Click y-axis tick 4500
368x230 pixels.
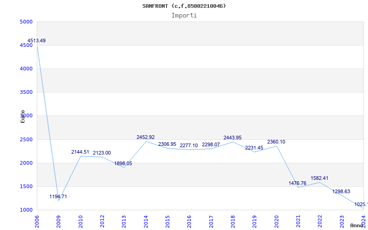[26, 45]
